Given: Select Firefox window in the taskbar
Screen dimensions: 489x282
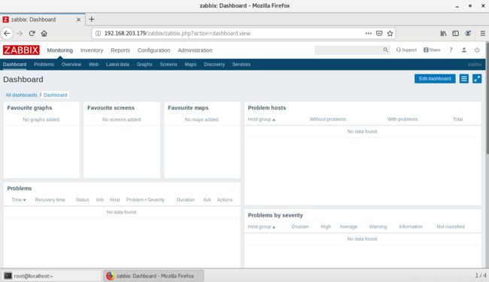Looking at the screenshot, I should [x=153, y=276].
